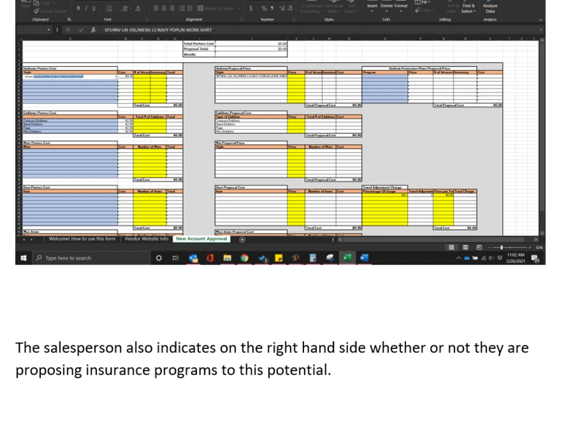566x424 pixels.
Task: Cancel formula bar entry X
Action: 68,30
